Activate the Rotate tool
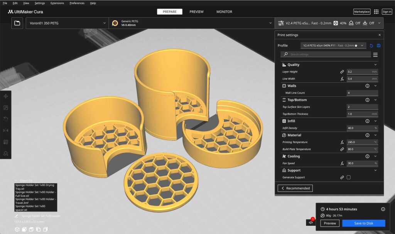395x234 pixels. tap(6, 119)
